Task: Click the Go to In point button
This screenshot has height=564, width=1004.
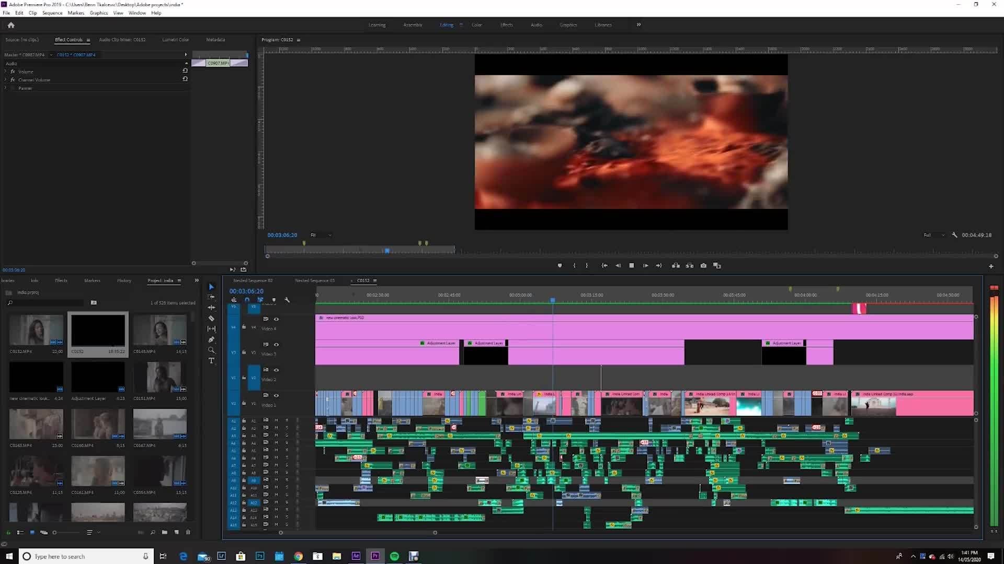Action: 604,266
